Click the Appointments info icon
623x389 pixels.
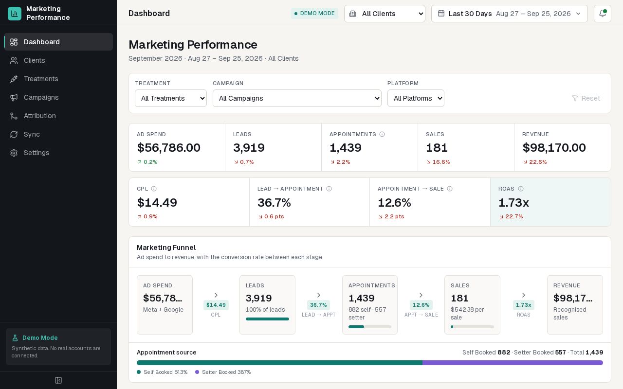click(382, 134)
